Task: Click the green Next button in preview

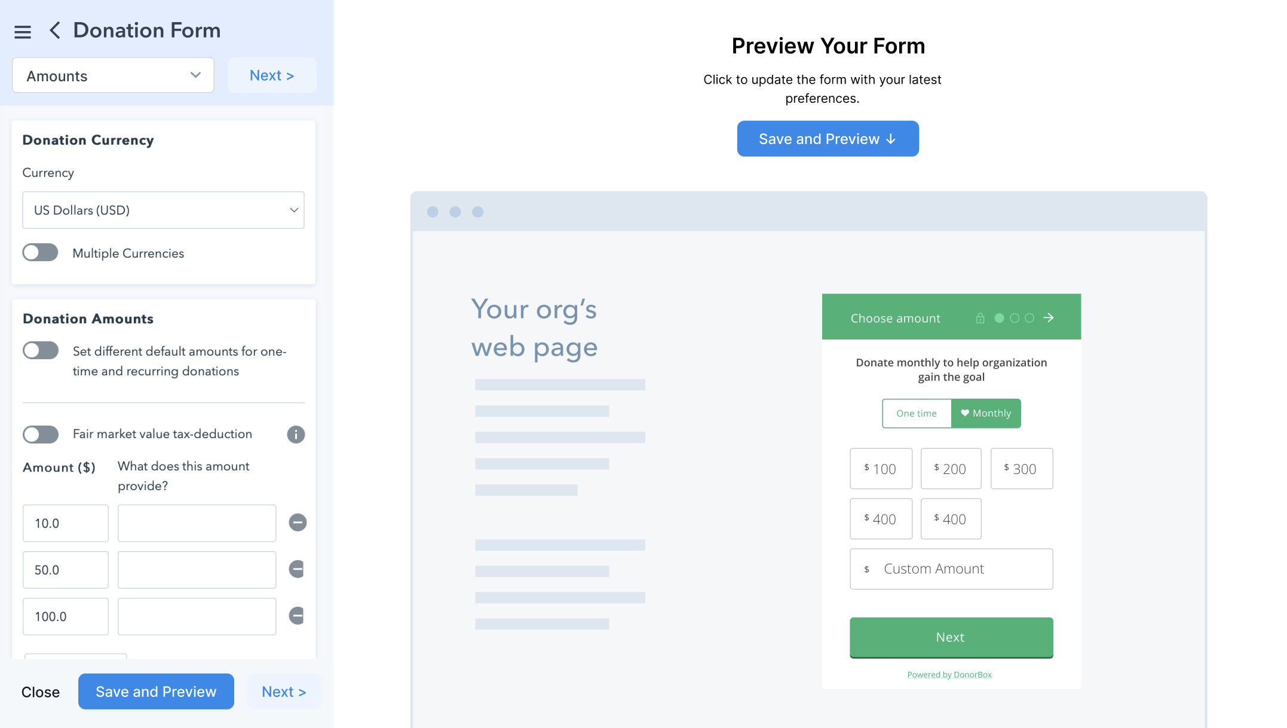Action: coord(951,638)
